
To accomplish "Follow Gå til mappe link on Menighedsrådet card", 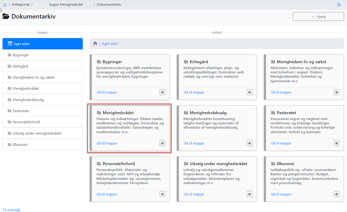I will tap(107, 143).
